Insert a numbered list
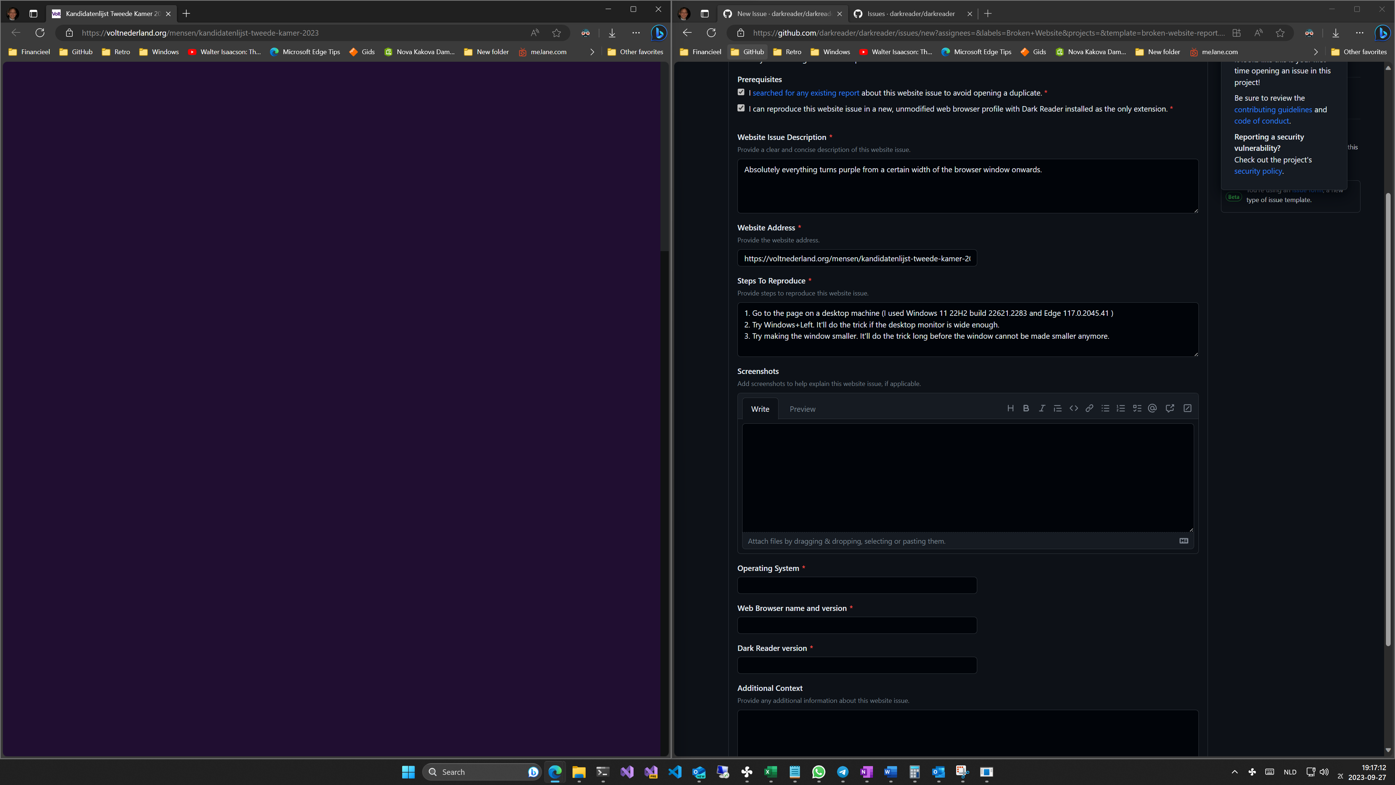The height and width of the screenshot is (785, 1395). 1121,408
